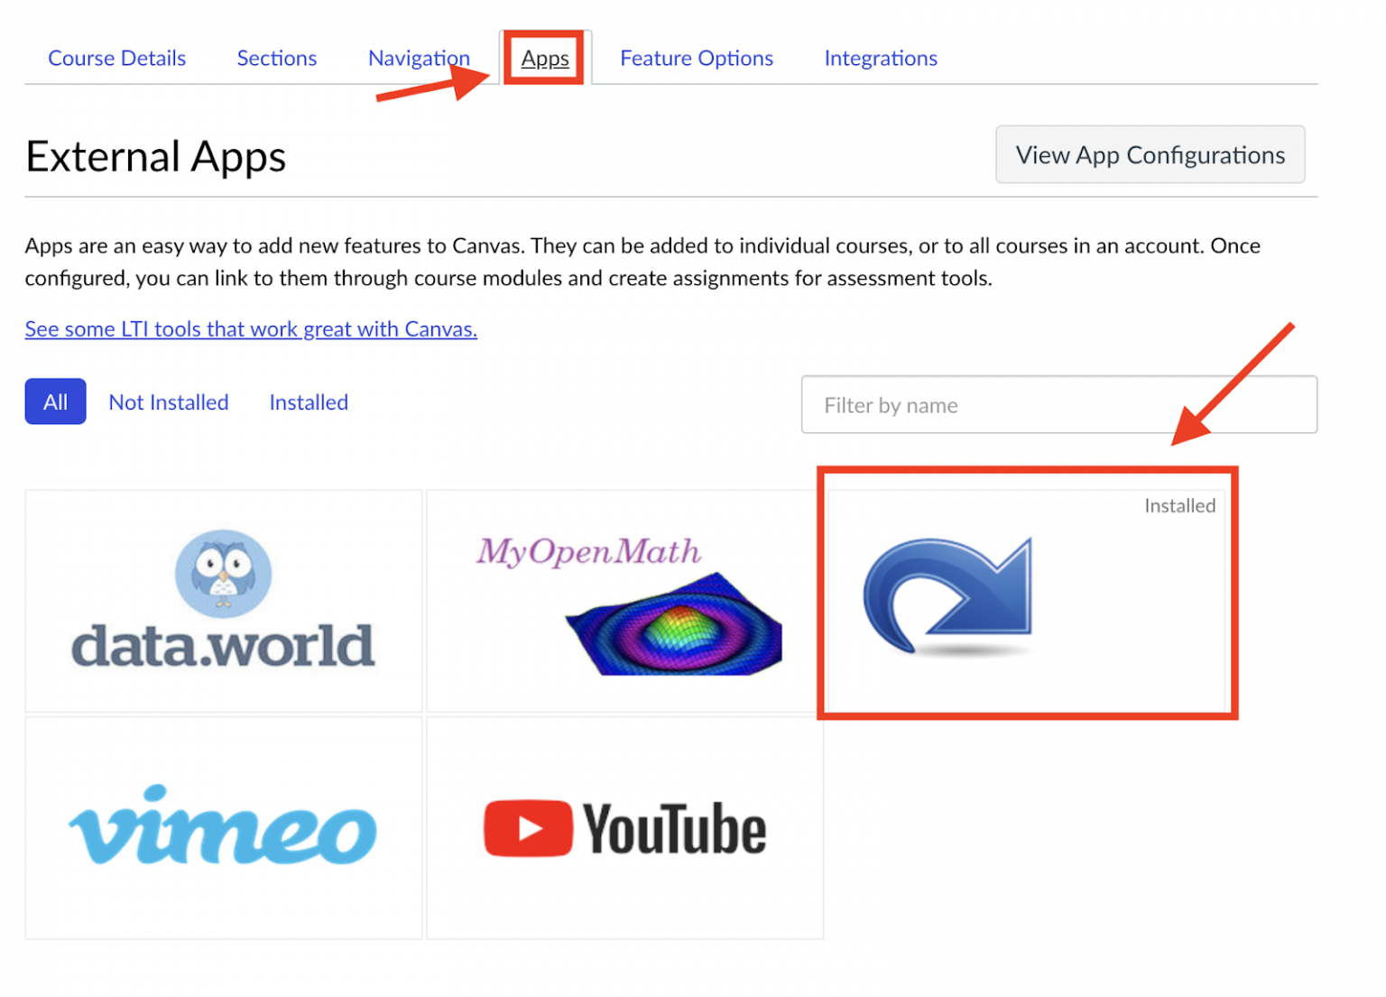Click inside the Filter by name field
The height and width of the screenshot is (997, 1386).
[1058, 404]
